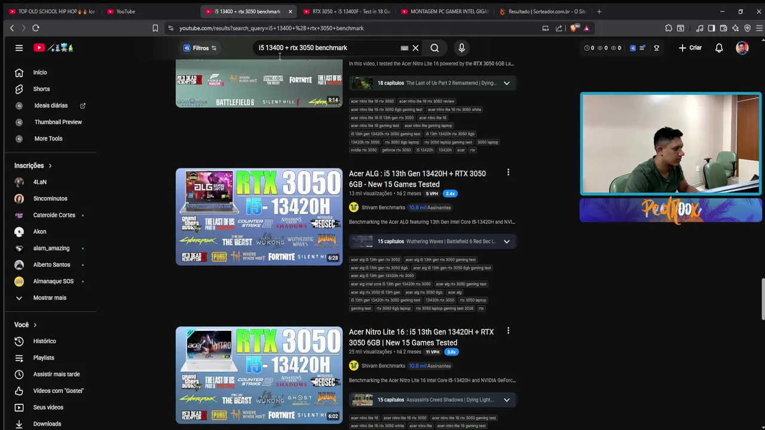Open the browser extensions puzzle icon
765x430 pixels.
point(669,28)
